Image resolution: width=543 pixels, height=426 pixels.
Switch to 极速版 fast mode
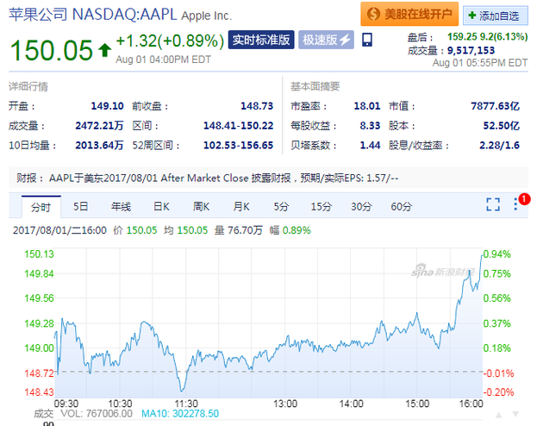coord(326,40)
